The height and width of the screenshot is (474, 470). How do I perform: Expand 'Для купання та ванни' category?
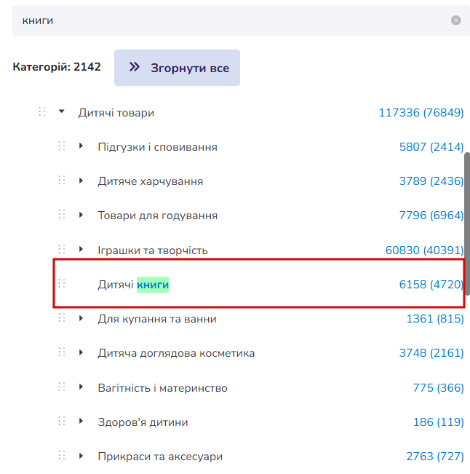coord(81,318)
